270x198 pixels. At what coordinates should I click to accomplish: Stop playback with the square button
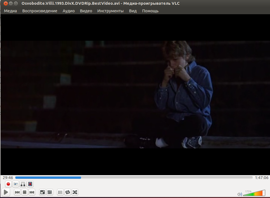click(x=25, y=192)
